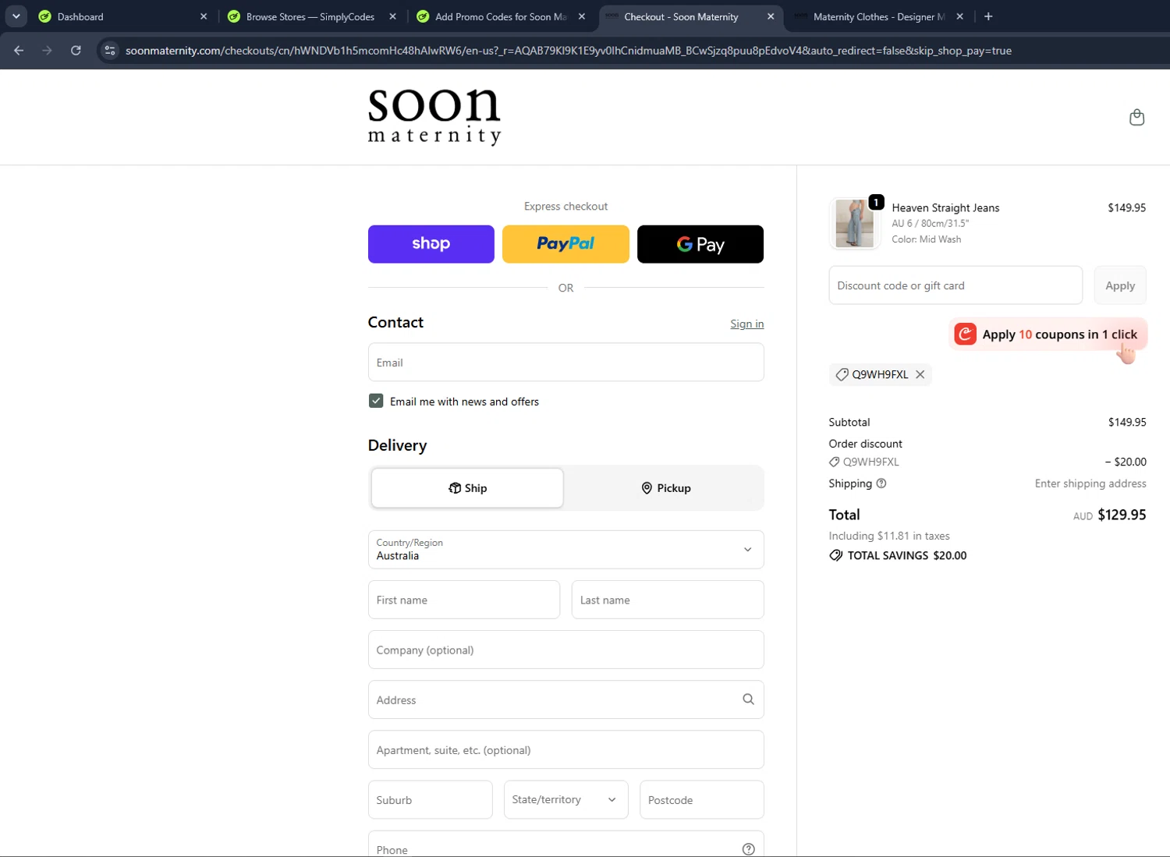Click the Phone field
Image resolution: width=1170 pixels, height=857 pixels.
point(565,844)
